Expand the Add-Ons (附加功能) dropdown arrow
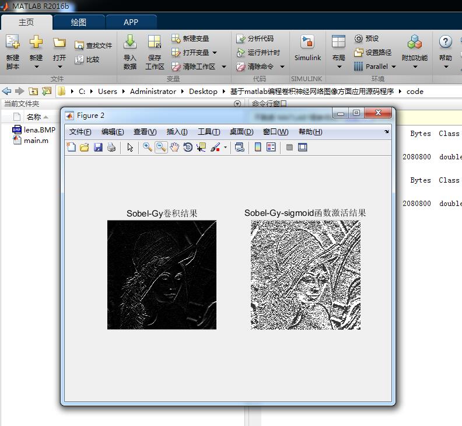This screenshot has height=426, width=462. coord(415,67)
